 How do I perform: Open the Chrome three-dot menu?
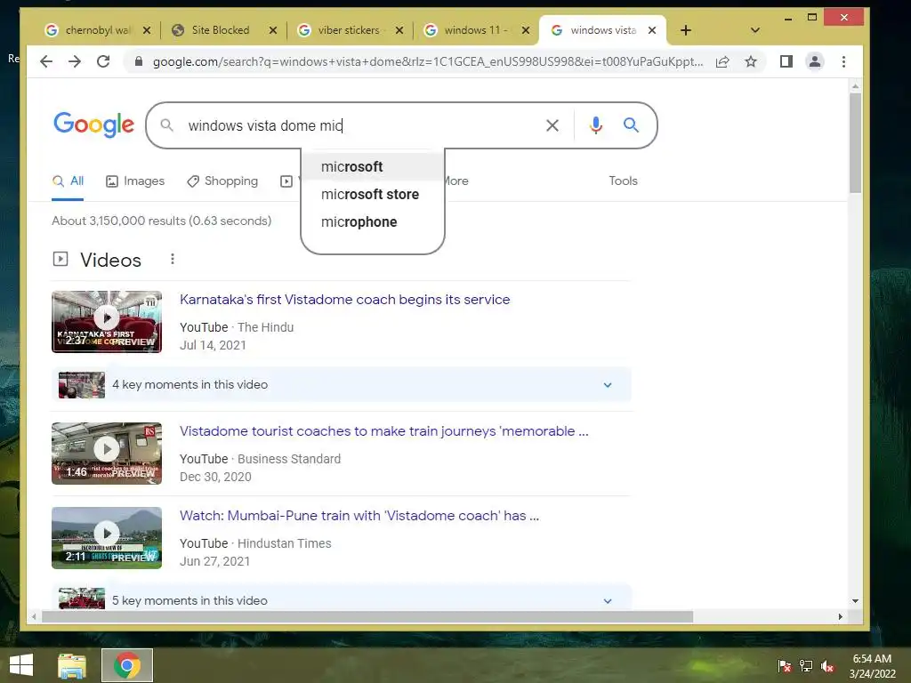pos(843,61)
